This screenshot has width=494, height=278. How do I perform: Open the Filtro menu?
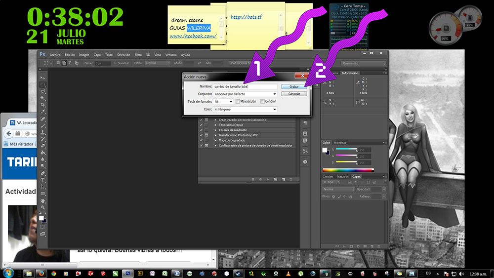point(138,55)
